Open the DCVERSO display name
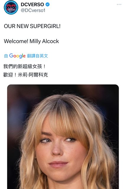Image resolution: width=126 pixels, height=189 pixels. (x=32, y=4)
